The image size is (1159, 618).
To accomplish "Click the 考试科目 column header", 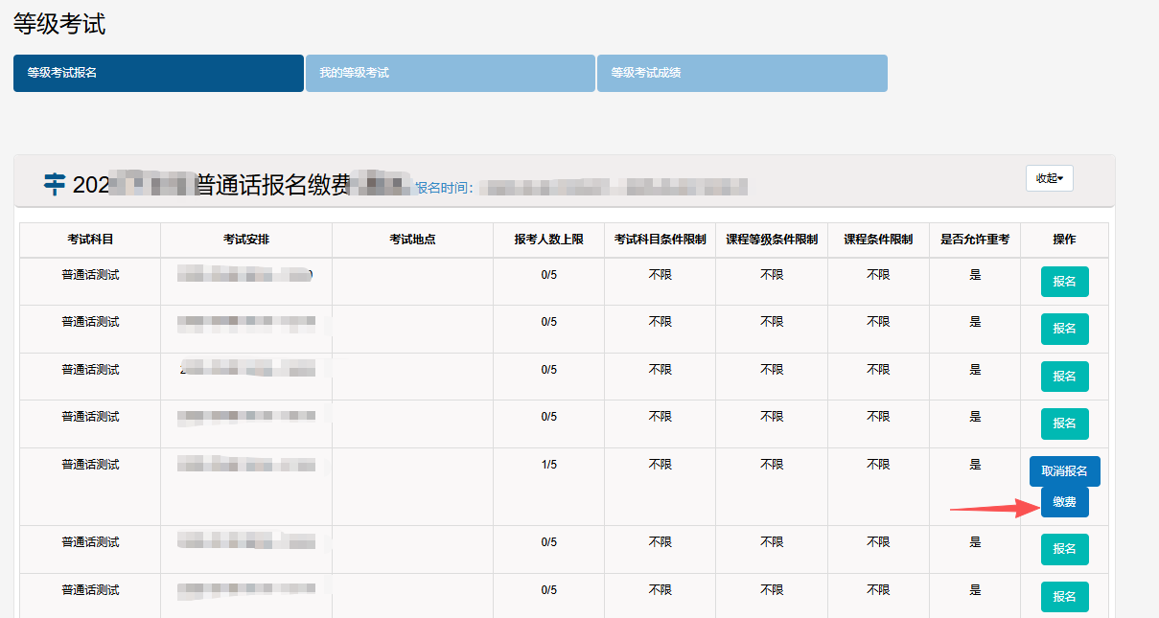I will coord(90,240).
